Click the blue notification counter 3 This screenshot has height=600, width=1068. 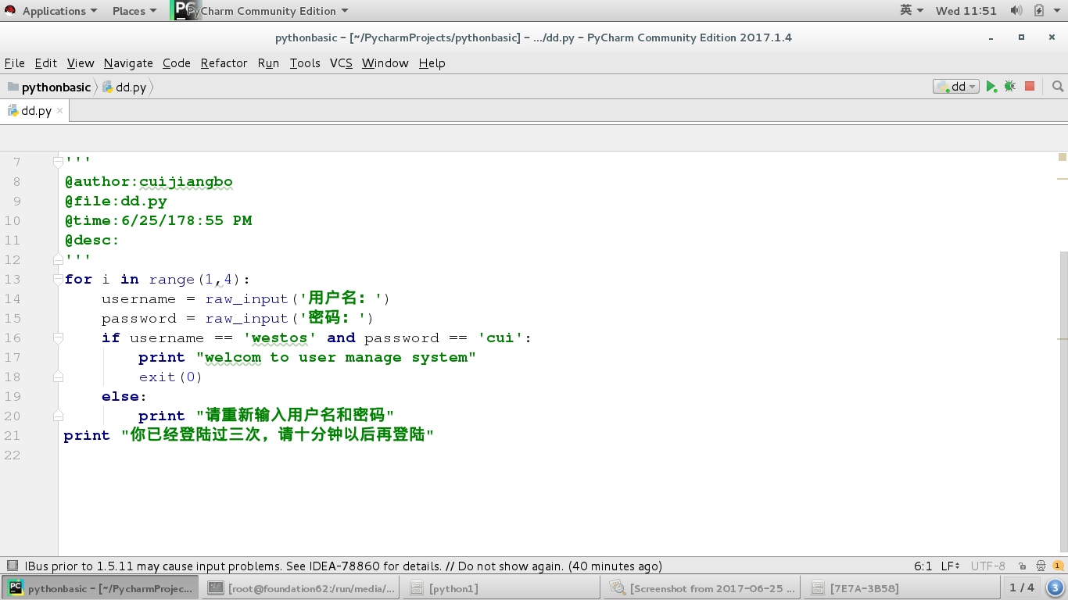click(x=1055, y=588)
